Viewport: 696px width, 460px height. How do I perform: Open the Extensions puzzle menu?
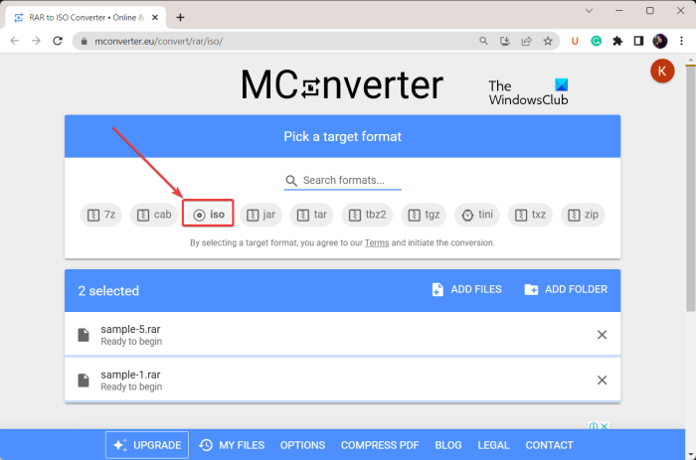(x=617, y=42)
